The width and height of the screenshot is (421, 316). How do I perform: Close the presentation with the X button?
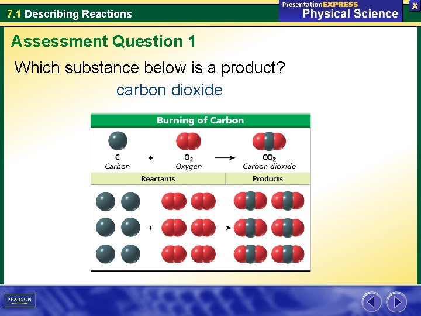pos(415,6)
